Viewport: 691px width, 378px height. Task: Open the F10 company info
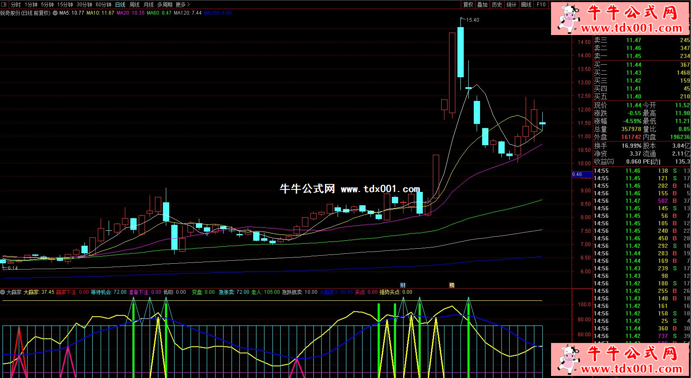click(541, 5)
